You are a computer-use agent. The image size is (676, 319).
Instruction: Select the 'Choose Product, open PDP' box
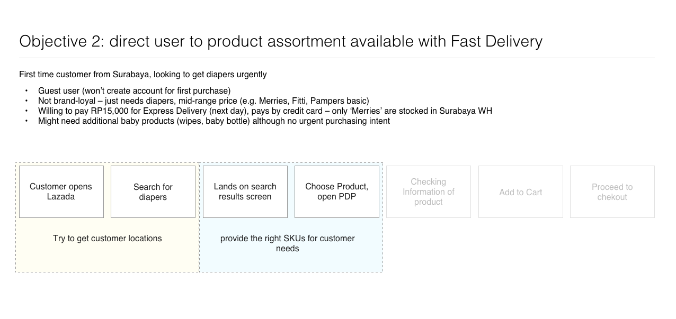(336, 192)
